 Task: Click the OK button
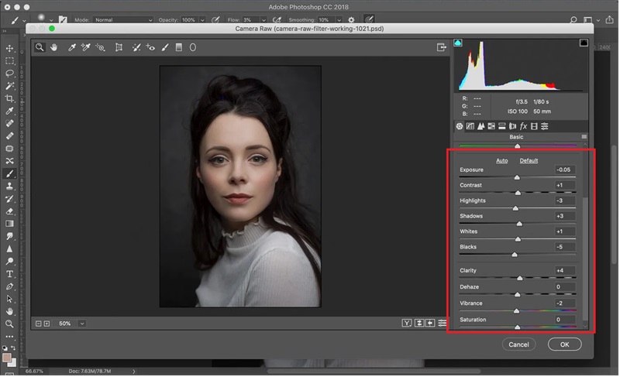[x=564, y=344]
